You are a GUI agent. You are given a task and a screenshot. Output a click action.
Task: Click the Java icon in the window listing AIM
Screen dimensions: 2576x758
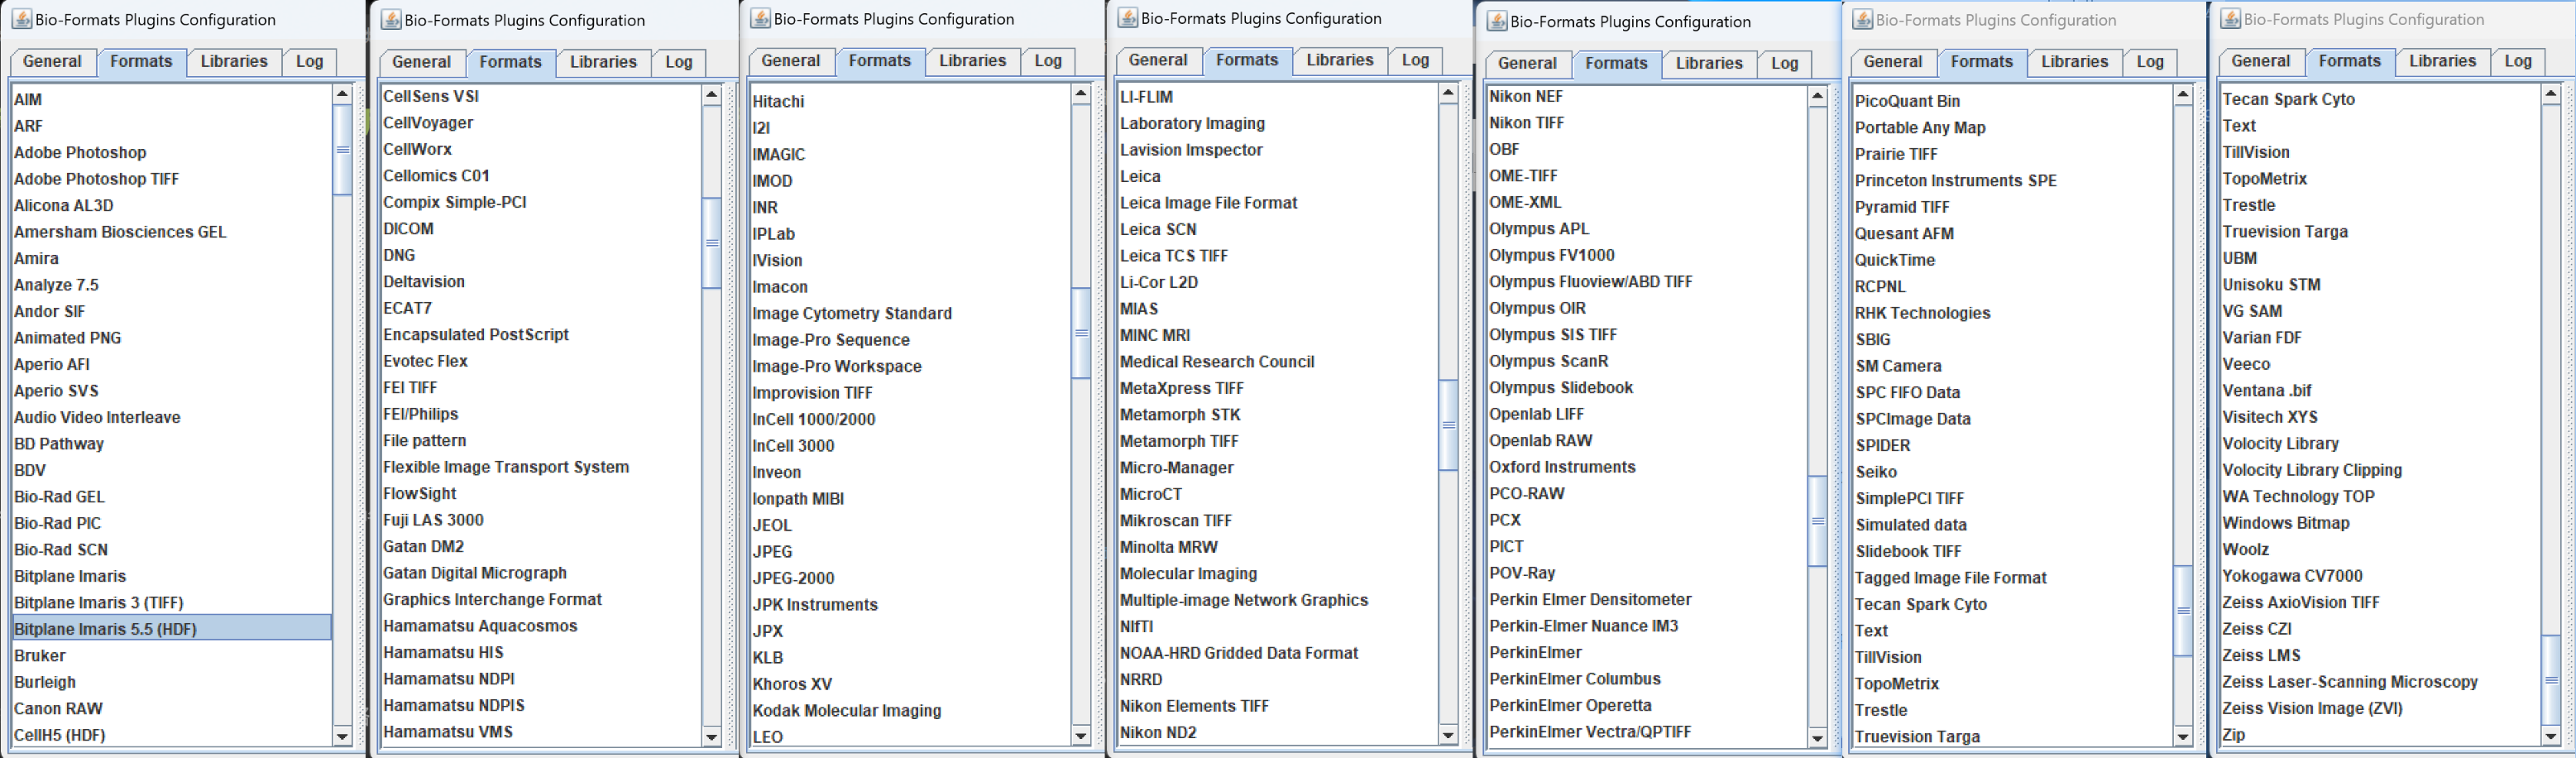coord(21,19)
